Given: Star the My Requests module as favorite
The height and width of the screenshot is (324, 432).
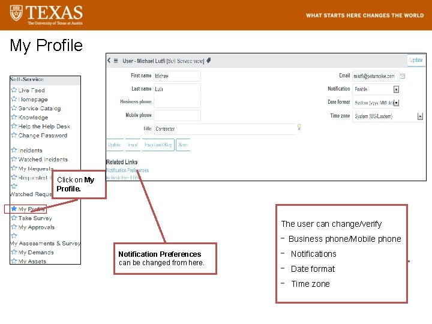Looking at the screenshot, I should point(14,168).
